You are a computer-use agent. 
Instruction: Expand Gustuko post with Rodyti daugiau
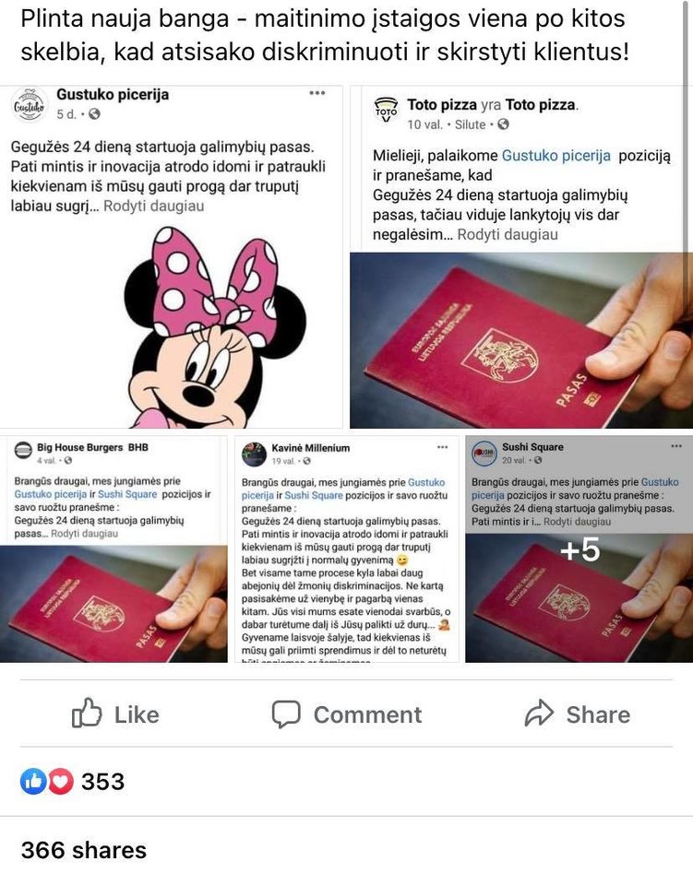coord(153,206)
